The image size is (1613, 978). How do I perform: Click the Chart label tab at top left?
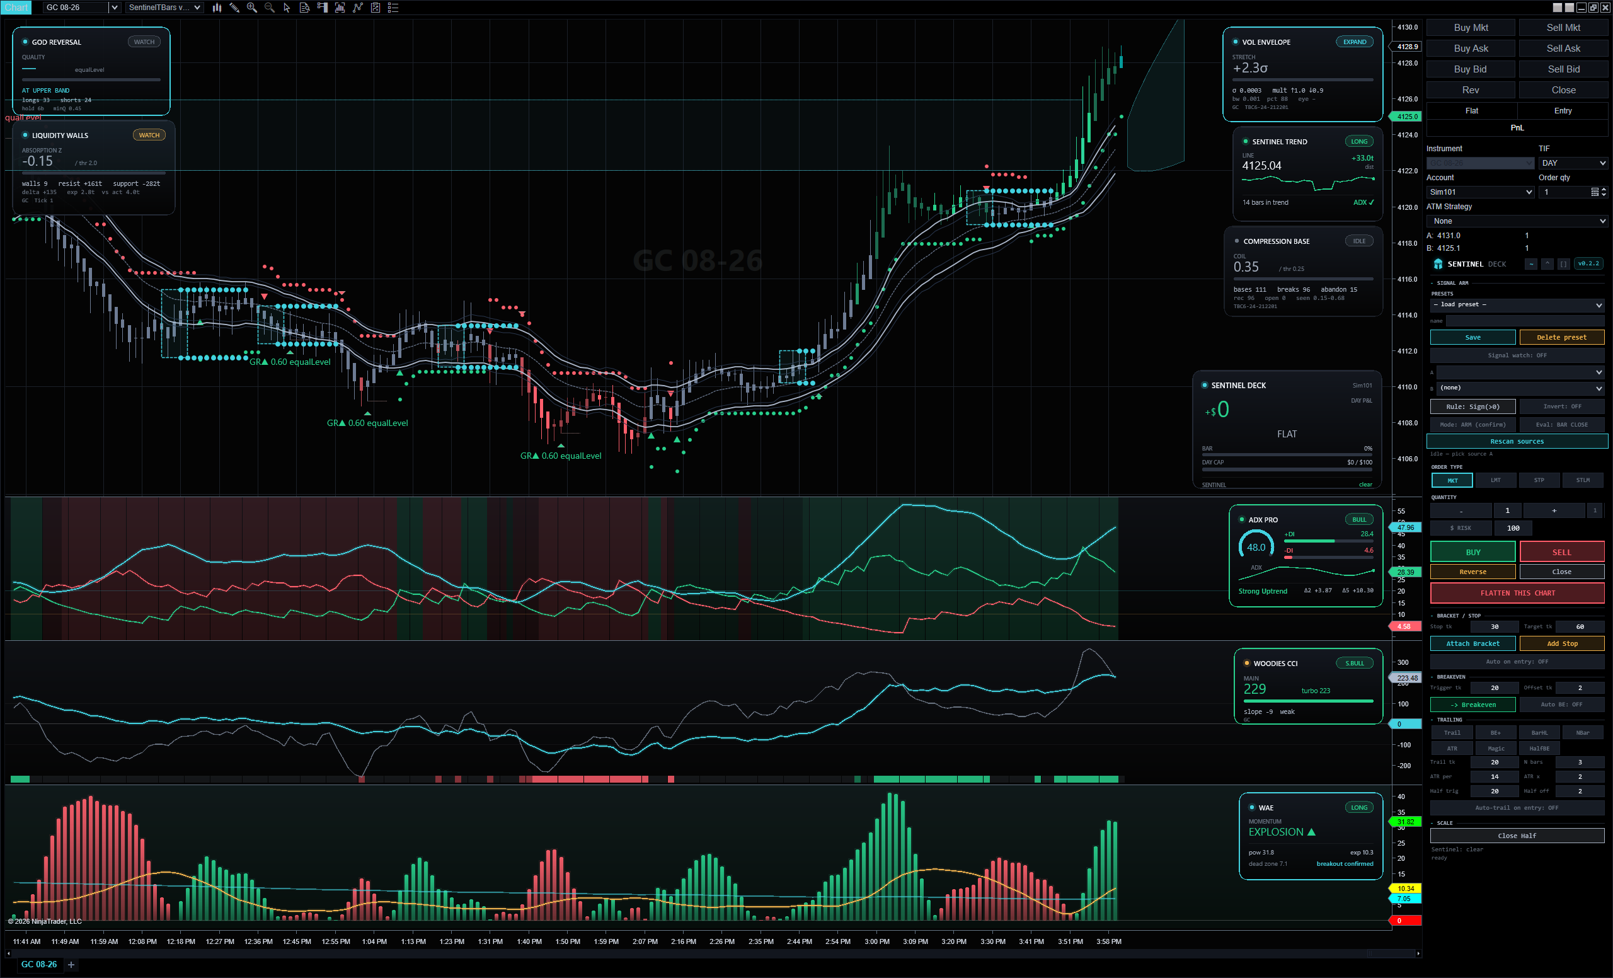point(16,8)
